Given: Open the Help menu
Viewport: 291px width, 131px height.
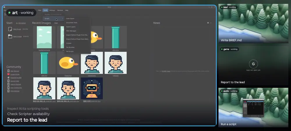Looking at the screenshot, I should [67, 10].
